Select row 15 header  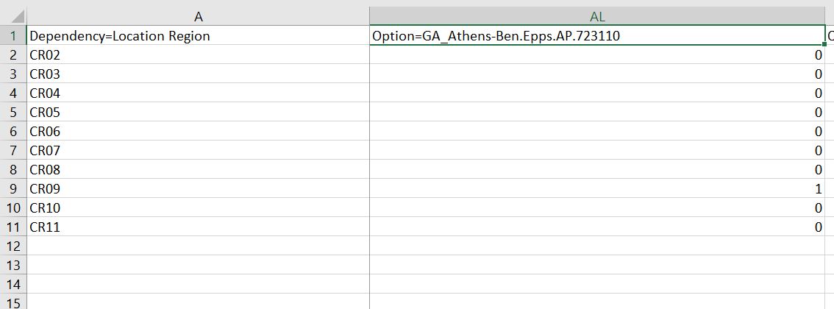point(13,302)
